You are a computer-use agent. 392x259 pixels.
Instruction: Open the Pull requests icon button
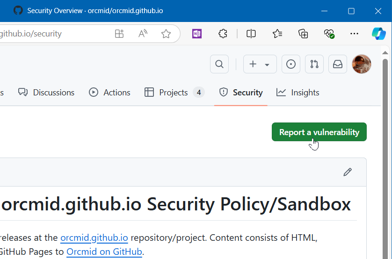tap(314, 64)
